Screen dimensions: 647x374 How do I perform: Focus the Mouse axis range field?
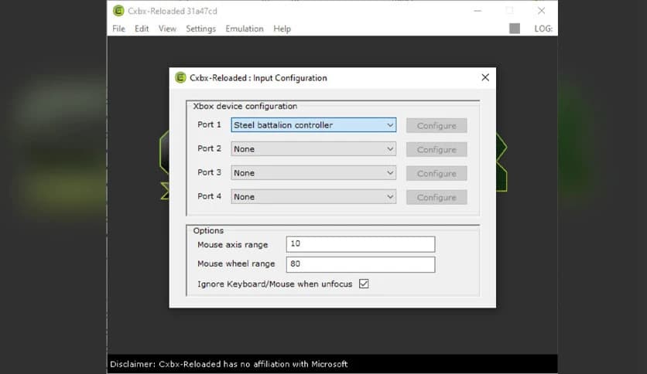(x=361, y=244)
